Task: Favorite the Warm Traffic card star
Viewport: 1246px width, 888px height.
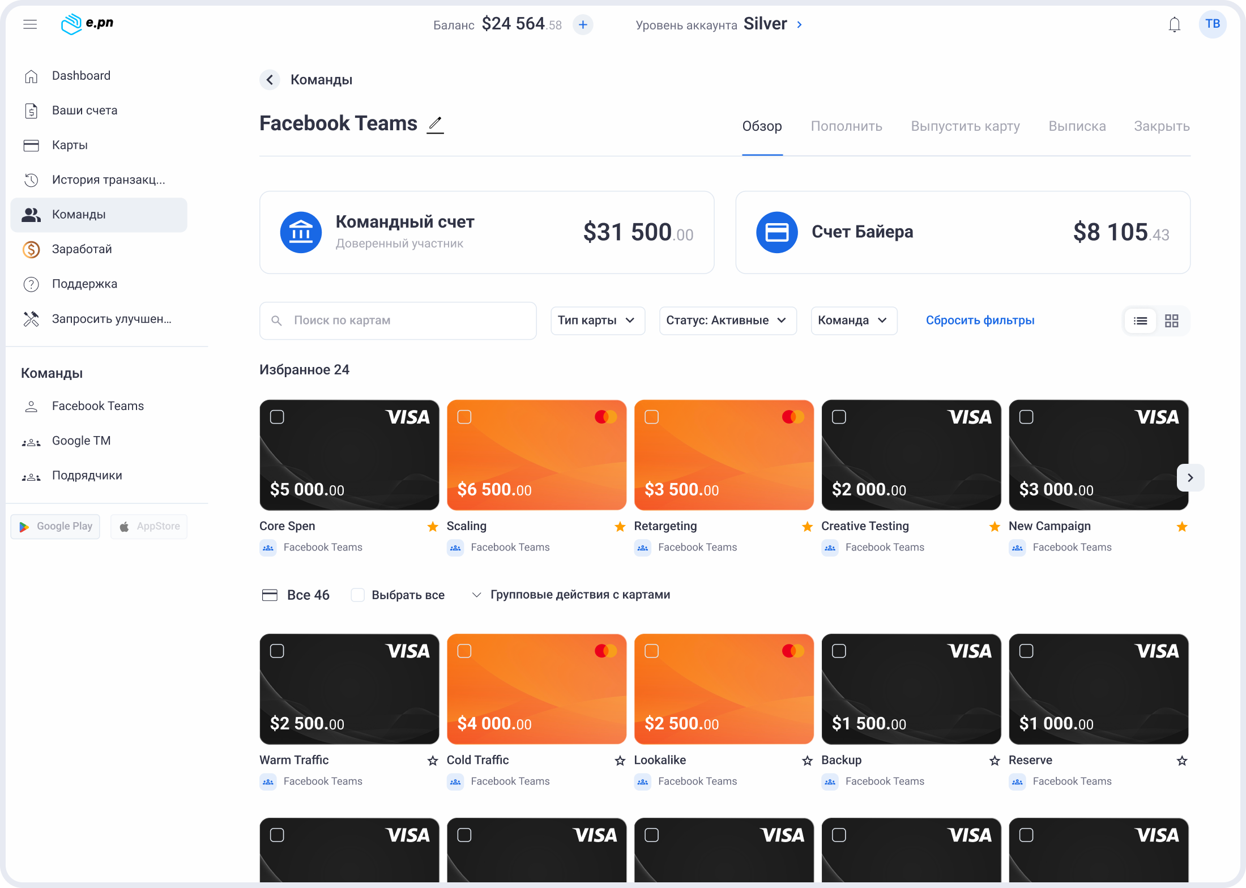Action: tap(433, 761)
